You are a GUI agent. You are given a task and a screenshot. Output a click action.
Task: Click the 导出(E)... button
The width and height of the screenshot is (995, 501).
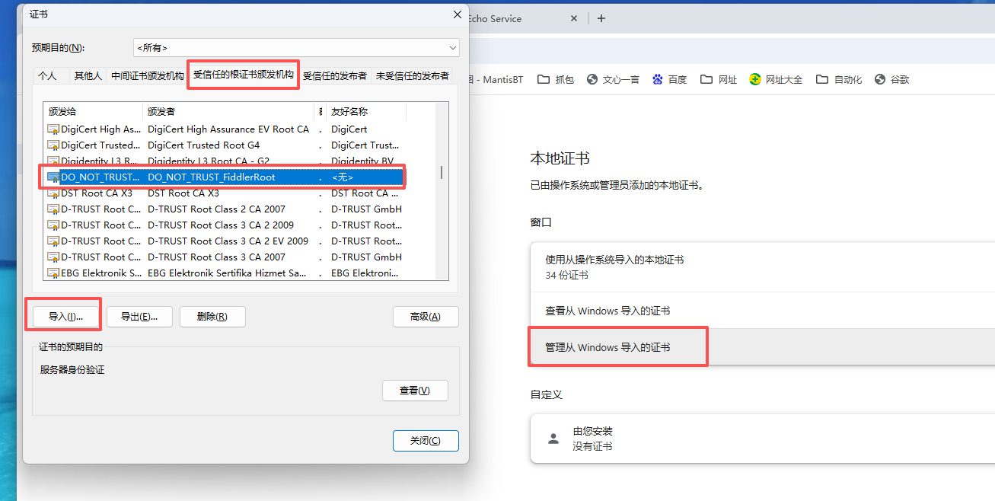point(139,317)
